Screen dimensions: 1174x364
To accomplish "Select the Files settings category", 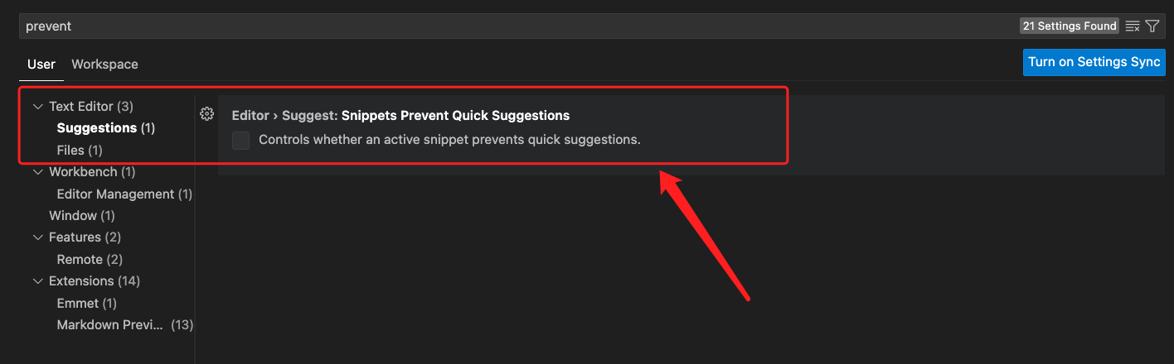I will (80, 151).
